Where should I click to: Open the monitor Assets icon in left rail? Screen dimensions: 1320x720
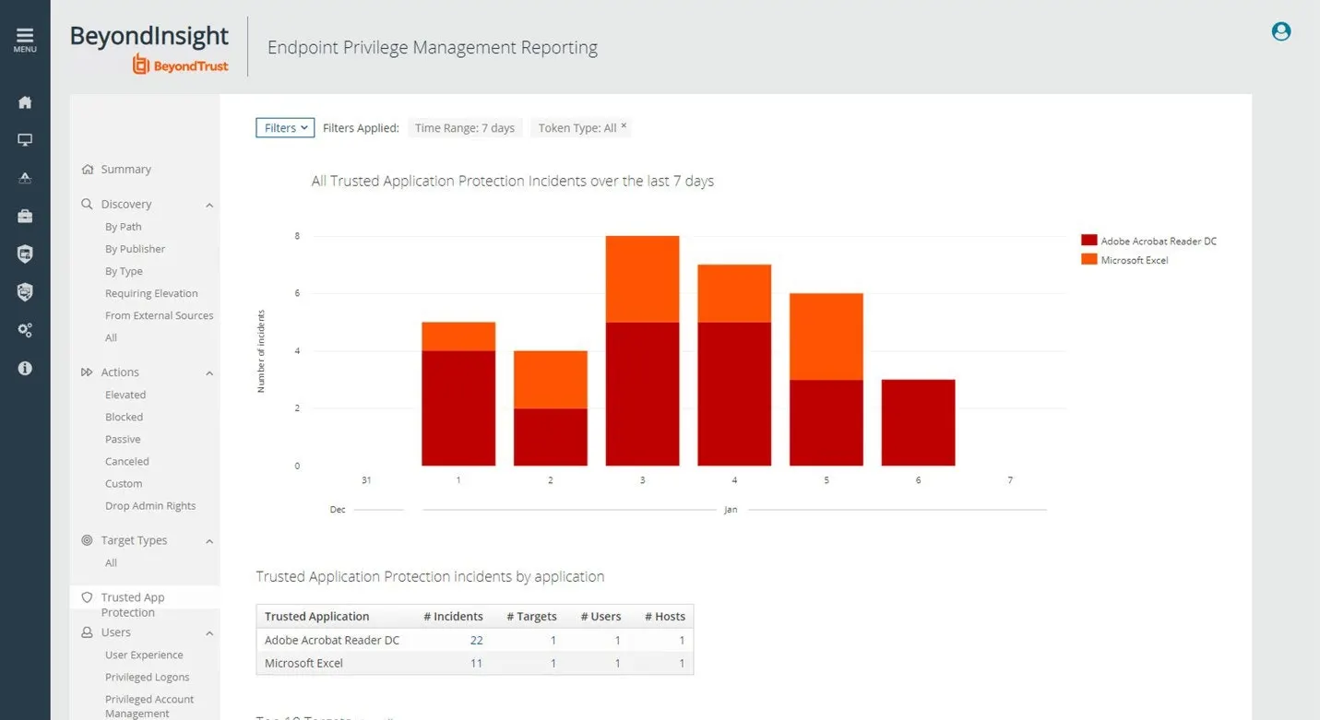(25, 140)
